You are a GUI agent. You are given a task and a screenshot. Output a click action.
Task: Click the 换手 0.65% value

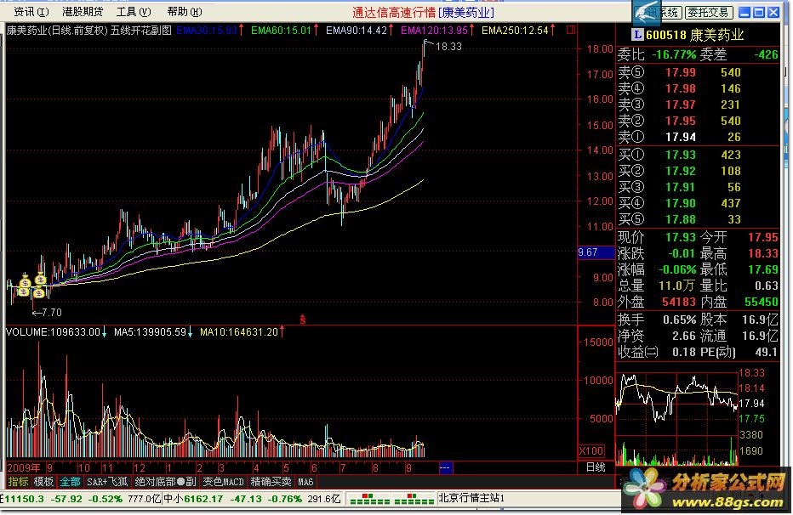coord(679,320)
